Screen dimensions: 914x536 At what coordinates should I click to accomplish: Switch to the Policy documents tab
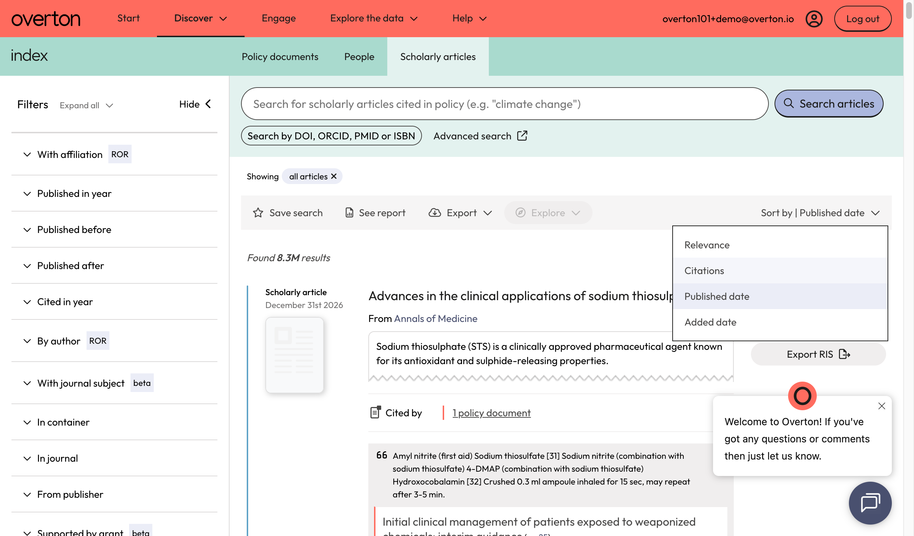pos(280,56)
